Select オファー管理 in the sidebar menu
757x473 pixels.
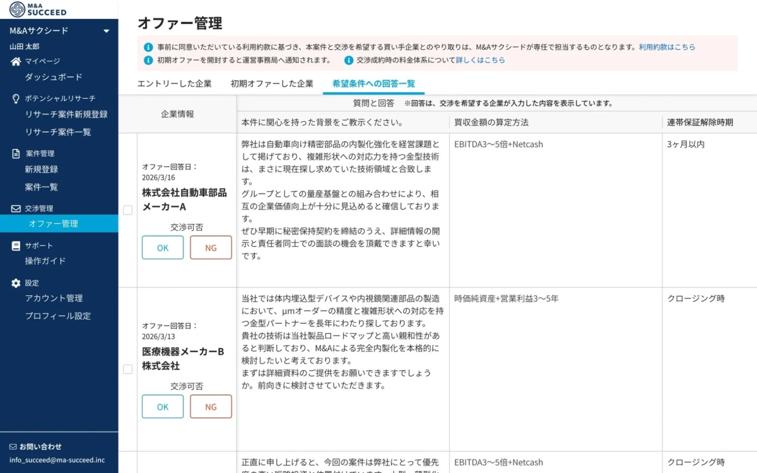(x=55, y=223)
